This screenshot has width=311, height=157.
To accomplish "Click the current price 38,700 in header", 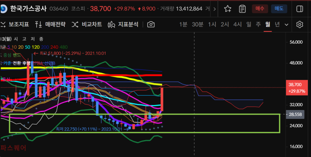I will (x=101, y=9).
